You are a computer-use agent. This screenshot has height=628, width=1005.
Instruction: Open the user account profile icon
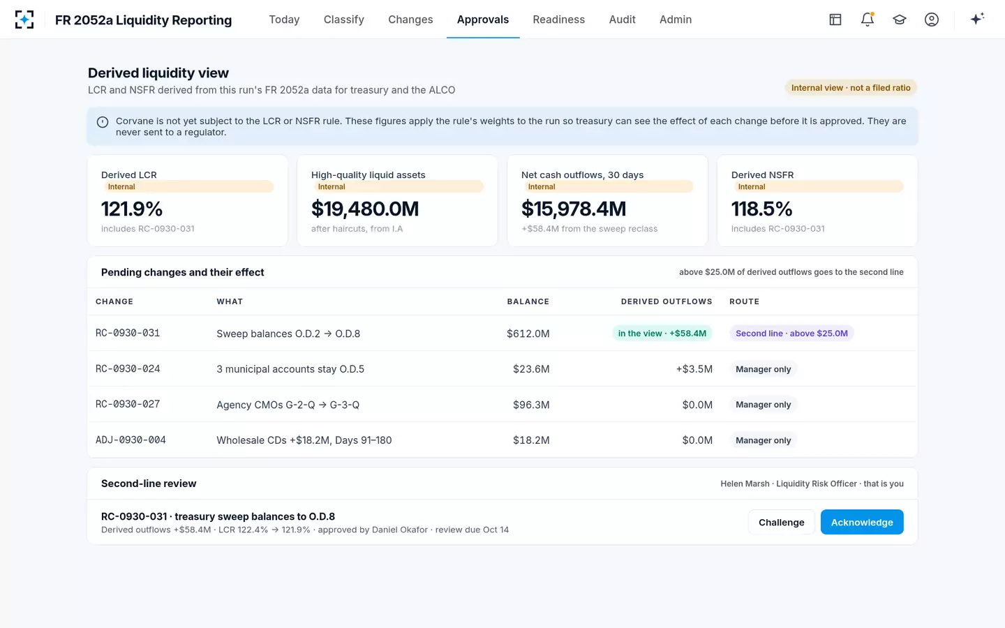click(x=932, y=20)
